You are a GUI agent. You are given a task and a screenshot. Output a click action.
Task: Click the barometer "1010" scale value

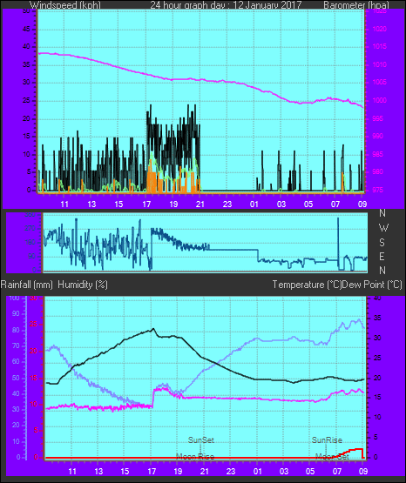pos(380,64)
